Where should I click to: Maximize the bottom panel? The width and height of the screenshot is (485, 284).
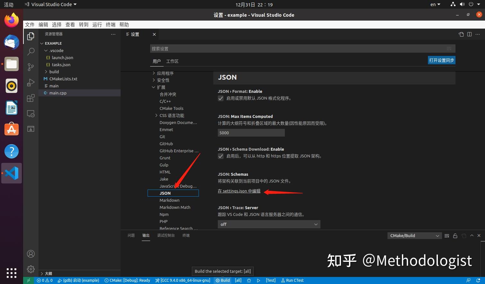click(x=472, y=235)
